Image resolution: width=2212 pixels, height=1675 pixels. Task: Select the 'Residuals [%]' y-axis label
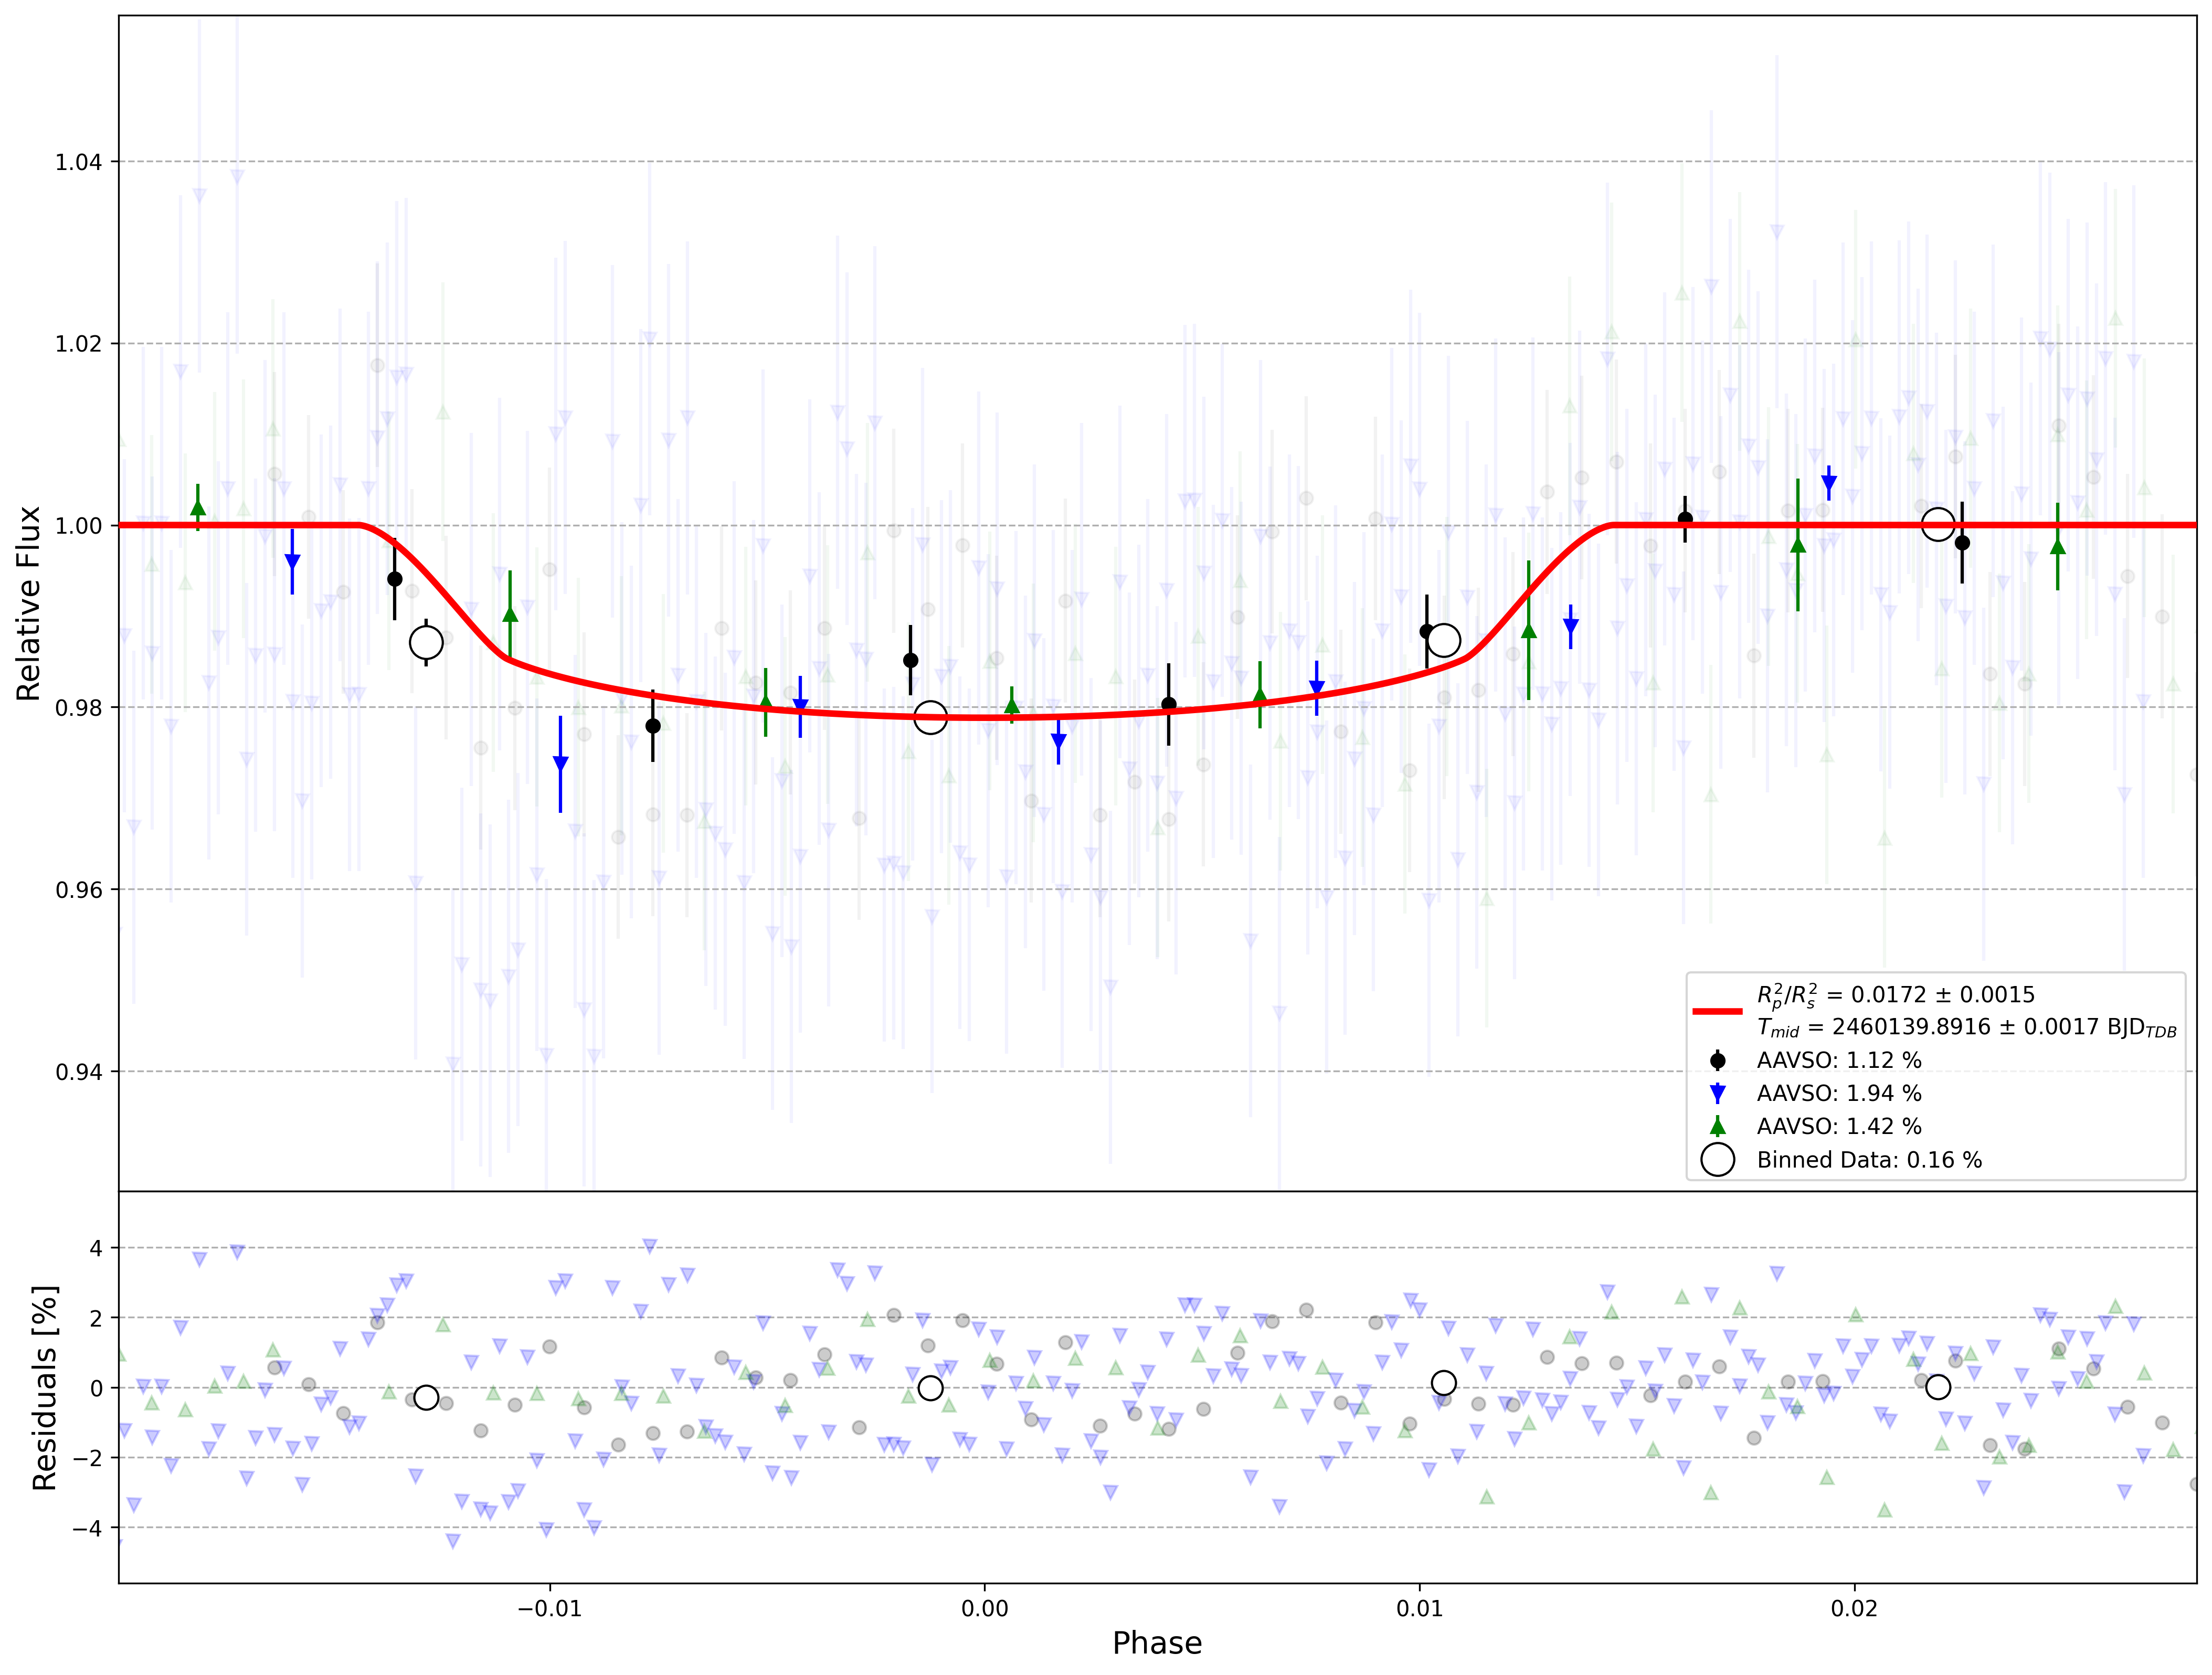45,1388
